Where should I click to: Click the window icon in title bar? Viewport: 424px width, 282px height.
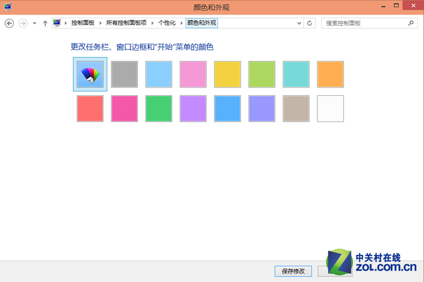7,6
